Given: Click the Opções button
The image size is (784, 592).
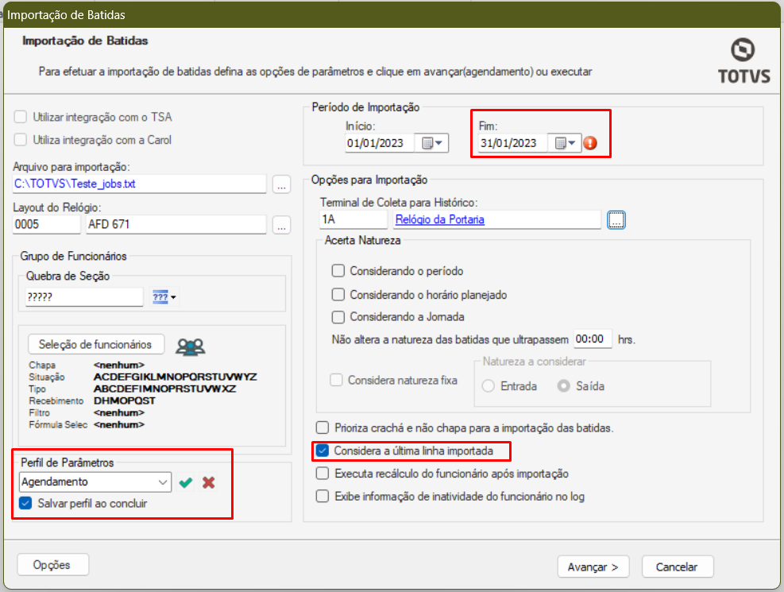Looking at the screenshot, I should point(52,565).
